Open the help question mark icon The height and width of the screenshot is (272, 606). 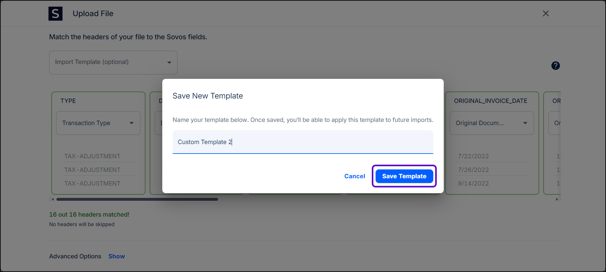555,66
